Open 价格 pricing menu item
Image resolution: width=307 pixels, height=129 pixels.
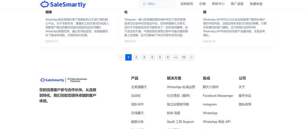click(x=203, y=4)
